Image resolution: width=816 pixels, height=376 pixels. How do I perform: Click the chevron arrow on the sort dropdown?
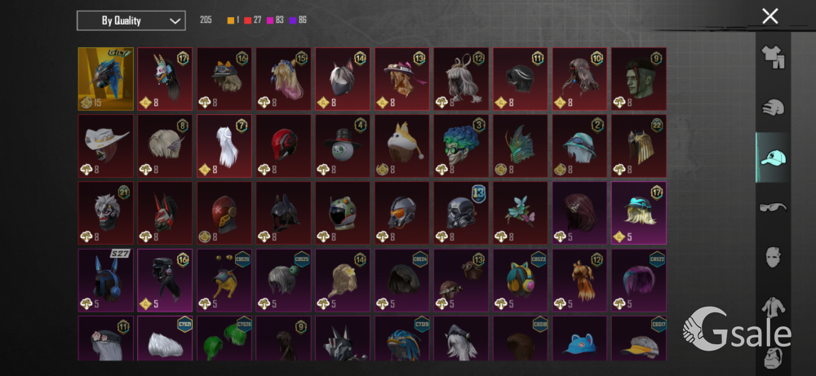[175, 21]
